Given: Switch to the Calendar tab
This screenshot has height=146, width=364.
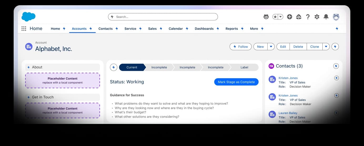Looking at the screenshot, I should click(x=176, y=29).
